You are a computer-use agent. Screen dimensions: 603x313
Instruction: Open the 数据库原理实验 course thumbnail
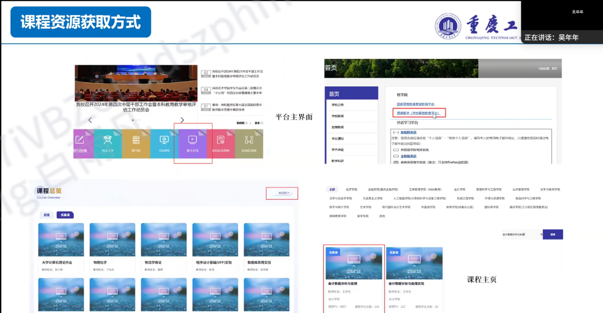[267, 240]
